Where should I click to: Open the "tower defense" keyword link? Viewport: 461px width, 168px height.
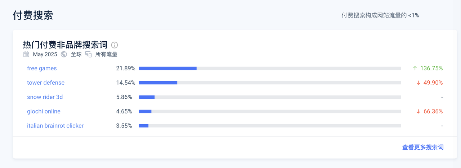pyautogui.click(x=46, y=83)
